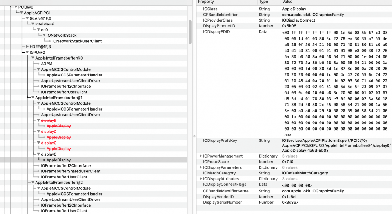This screenshot has width=392, height=214.
Task: Select the IODisplayConnectFlags property name
Action: coord(225,184)
